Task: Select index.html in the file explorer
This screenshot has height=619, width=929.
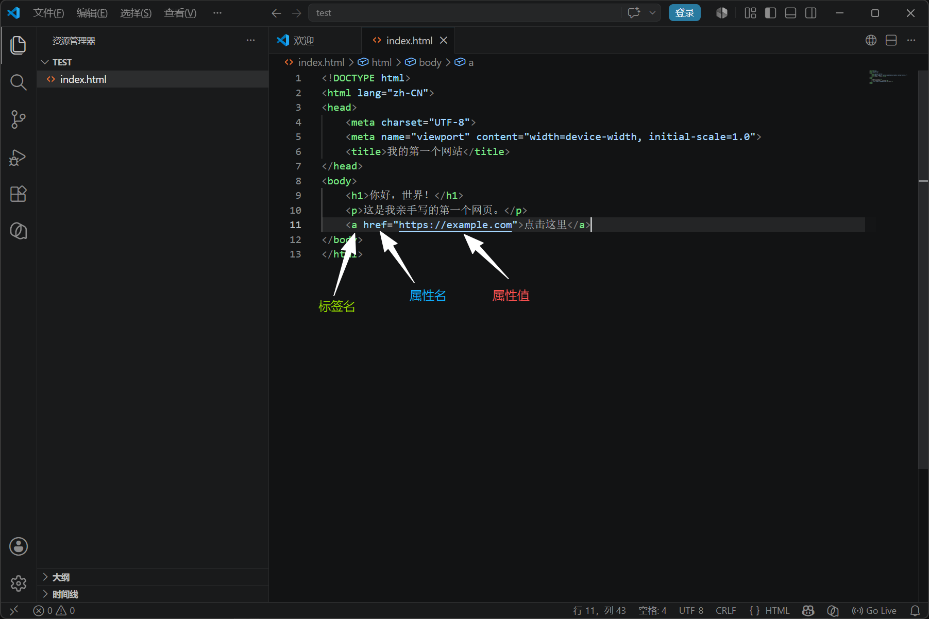Action: coord(153,79)
